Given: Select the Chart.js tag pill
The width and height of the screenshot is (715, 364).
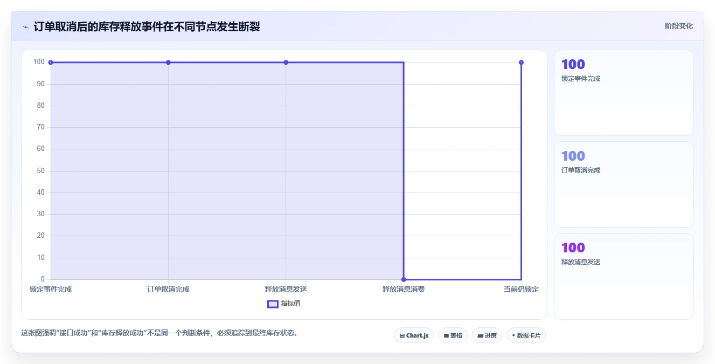Looking at the screenshot, I should [x=414, y=335].
